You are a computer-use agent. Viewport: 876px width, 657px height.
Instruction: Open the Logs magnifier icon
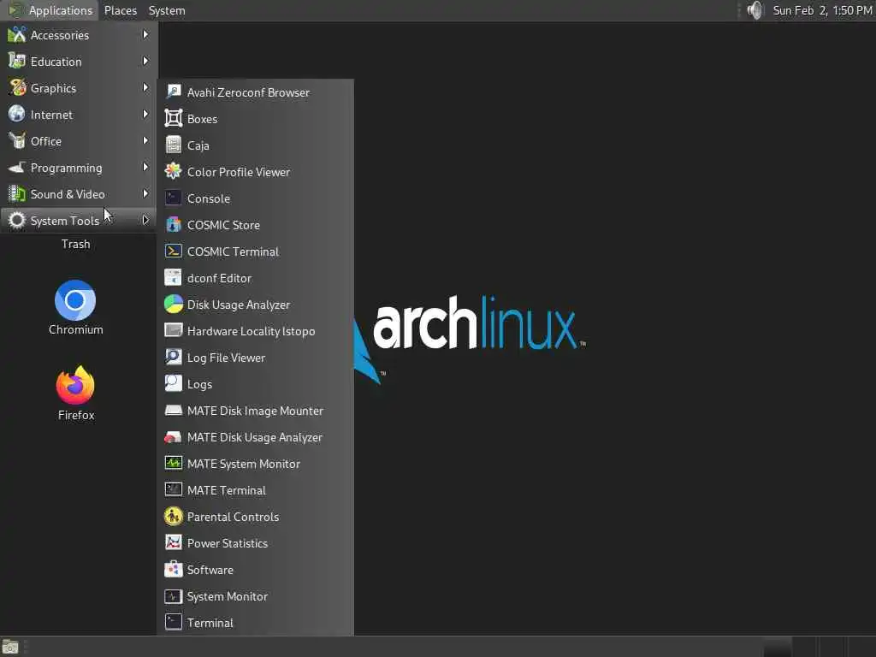click(x=173, y=384)
